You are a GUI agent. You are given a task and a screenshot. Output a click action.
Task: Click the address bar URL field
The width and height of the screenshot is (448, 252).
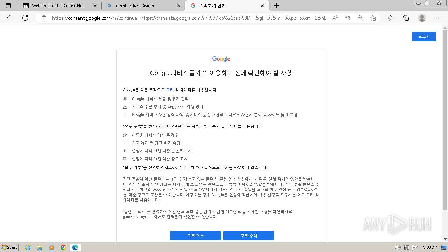point(190,18)
